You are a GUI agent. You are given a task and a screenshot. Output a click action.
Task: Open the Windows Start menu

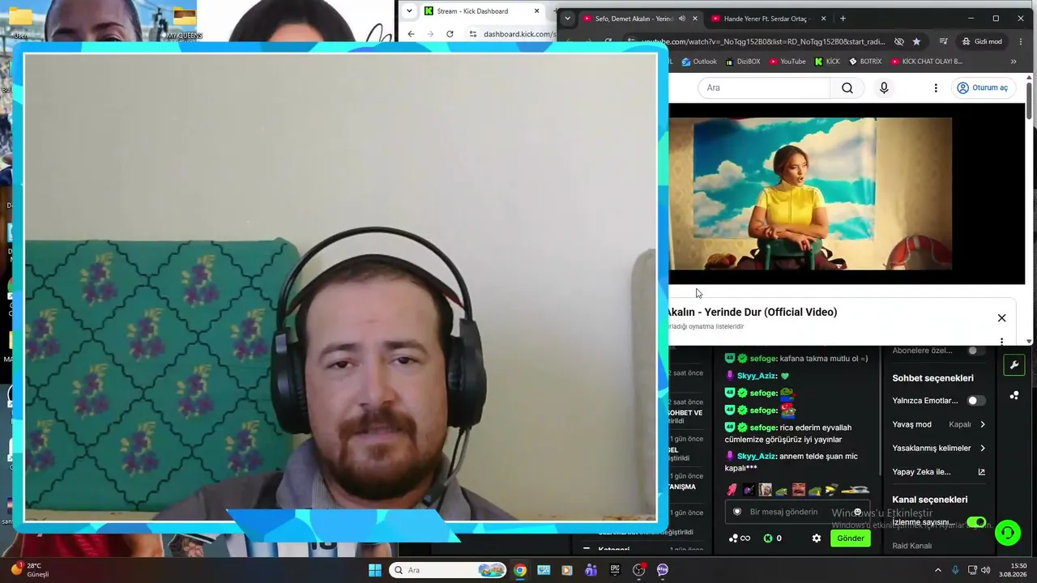tap(375, 570)
